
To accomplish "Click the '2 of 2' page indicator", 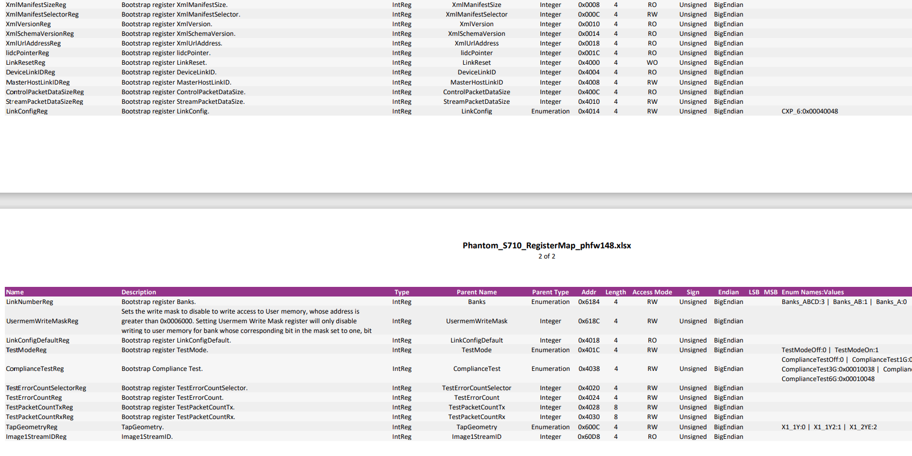I will tap(547, 256).
